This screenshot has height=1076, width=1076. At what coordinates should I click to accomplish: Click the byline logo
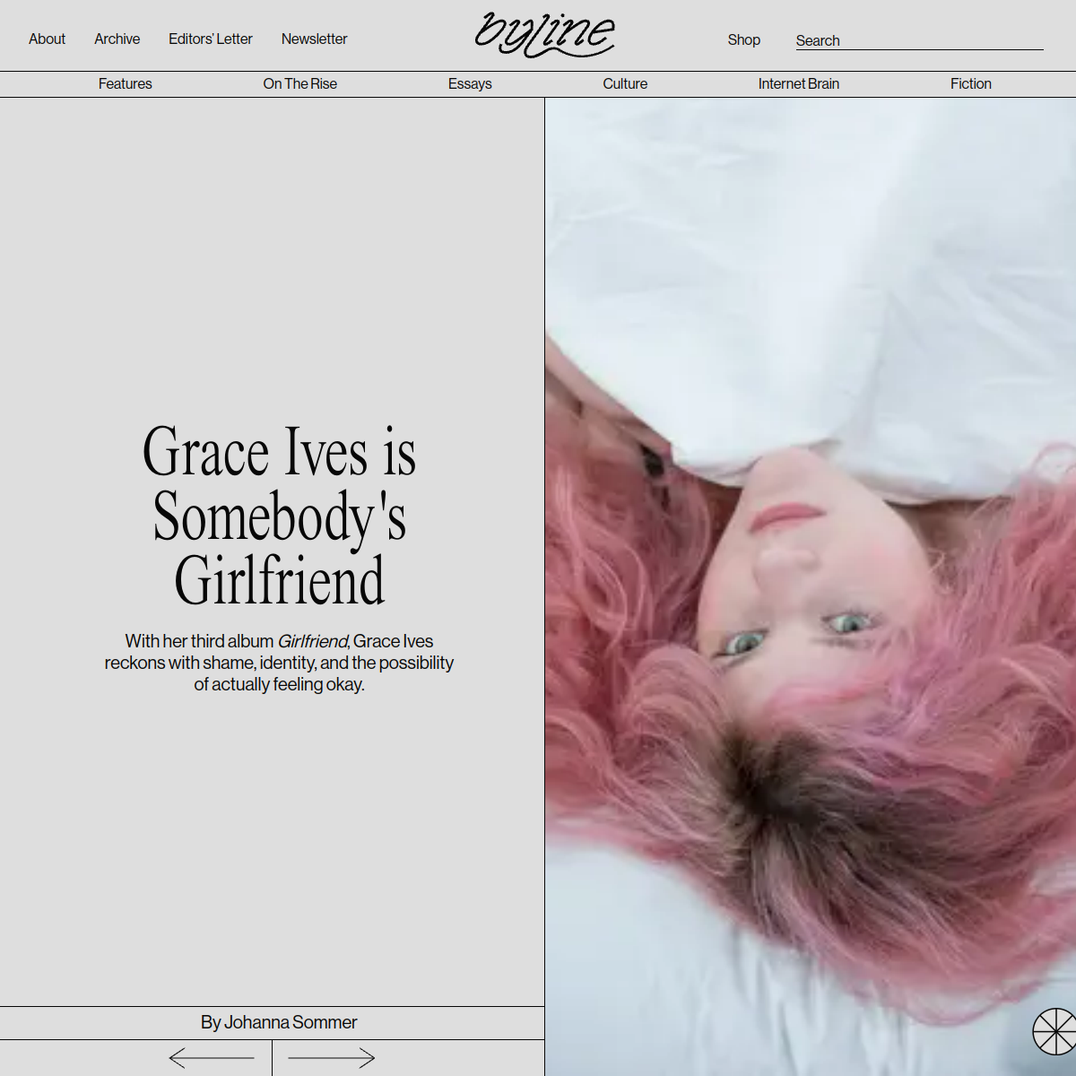coord(545,34)
